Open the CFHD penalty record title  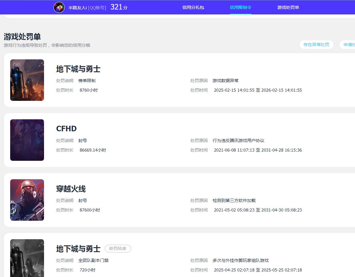tap(66, 129)
